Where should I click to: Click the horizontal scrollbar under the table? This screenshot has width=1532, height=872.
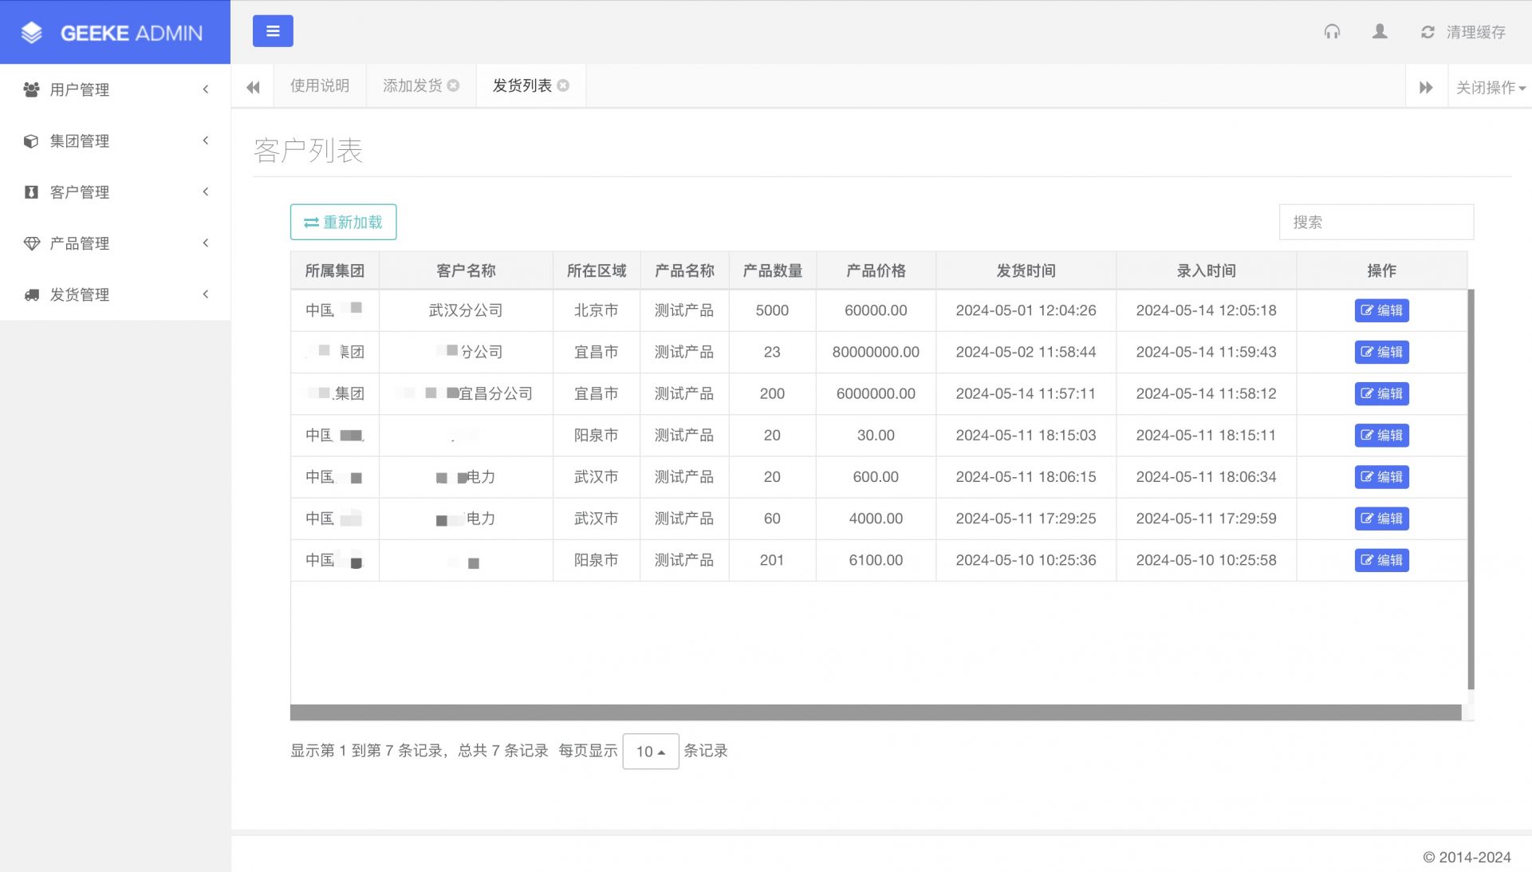[875, 712]
